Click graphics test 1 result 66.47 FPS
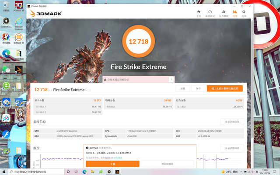The image size is (280, 175). (x=97, y=107)
